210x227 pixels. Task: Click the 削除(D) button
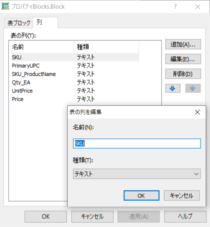tap(183, 74)
